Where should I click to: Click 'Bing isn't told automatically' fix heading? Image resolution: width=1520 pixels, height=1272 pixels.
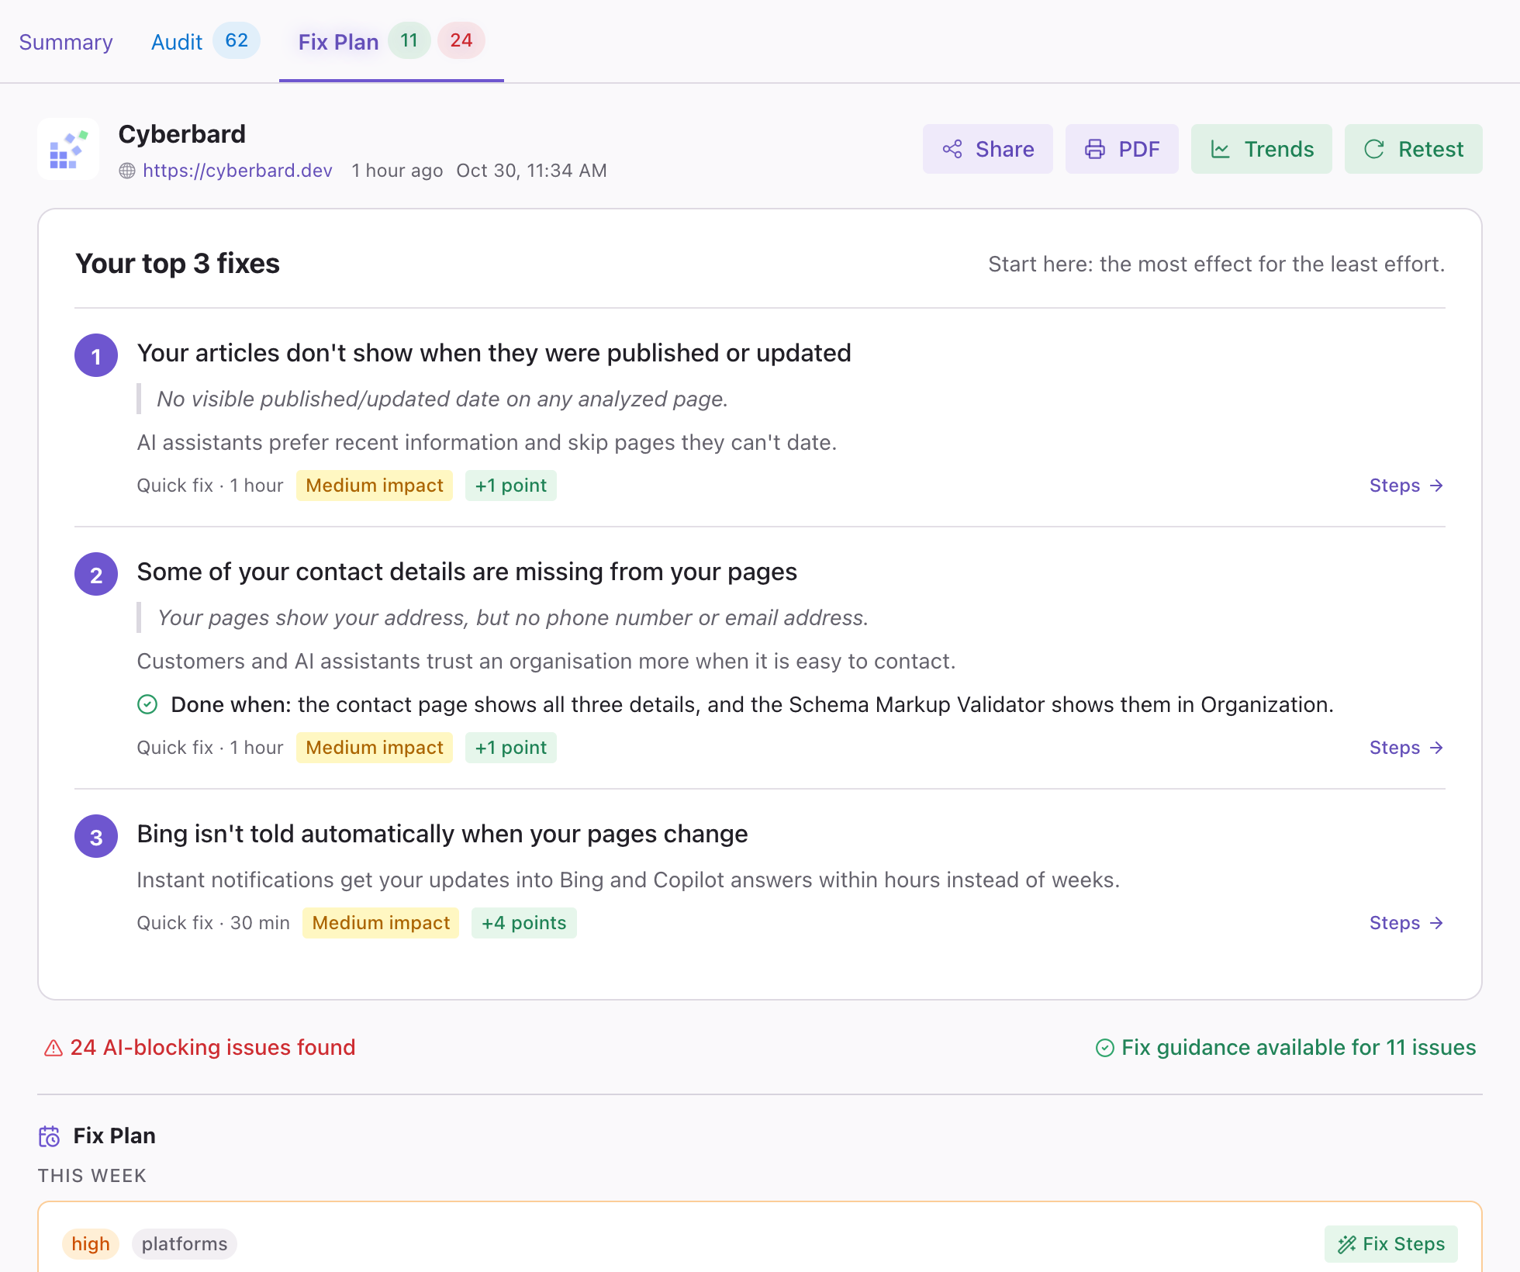coord(442,834)
